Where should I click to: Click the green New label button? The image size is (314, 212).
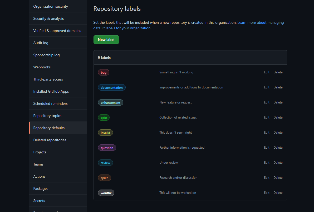click(x=106, y=40)
